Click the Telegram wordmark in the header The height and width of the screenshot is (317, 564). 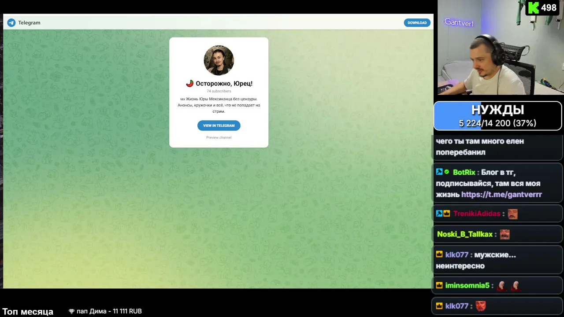click(x=29, y=23)
